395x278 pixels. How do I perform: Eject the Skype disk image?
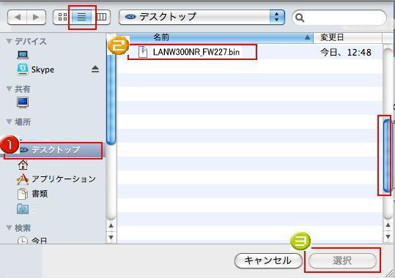coord(95,69)
